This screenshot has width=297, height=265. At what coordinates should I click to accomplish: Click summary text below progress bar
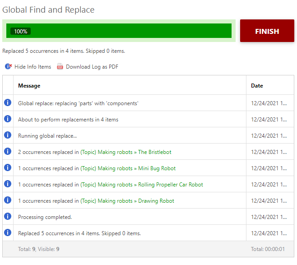pos(64,51)
